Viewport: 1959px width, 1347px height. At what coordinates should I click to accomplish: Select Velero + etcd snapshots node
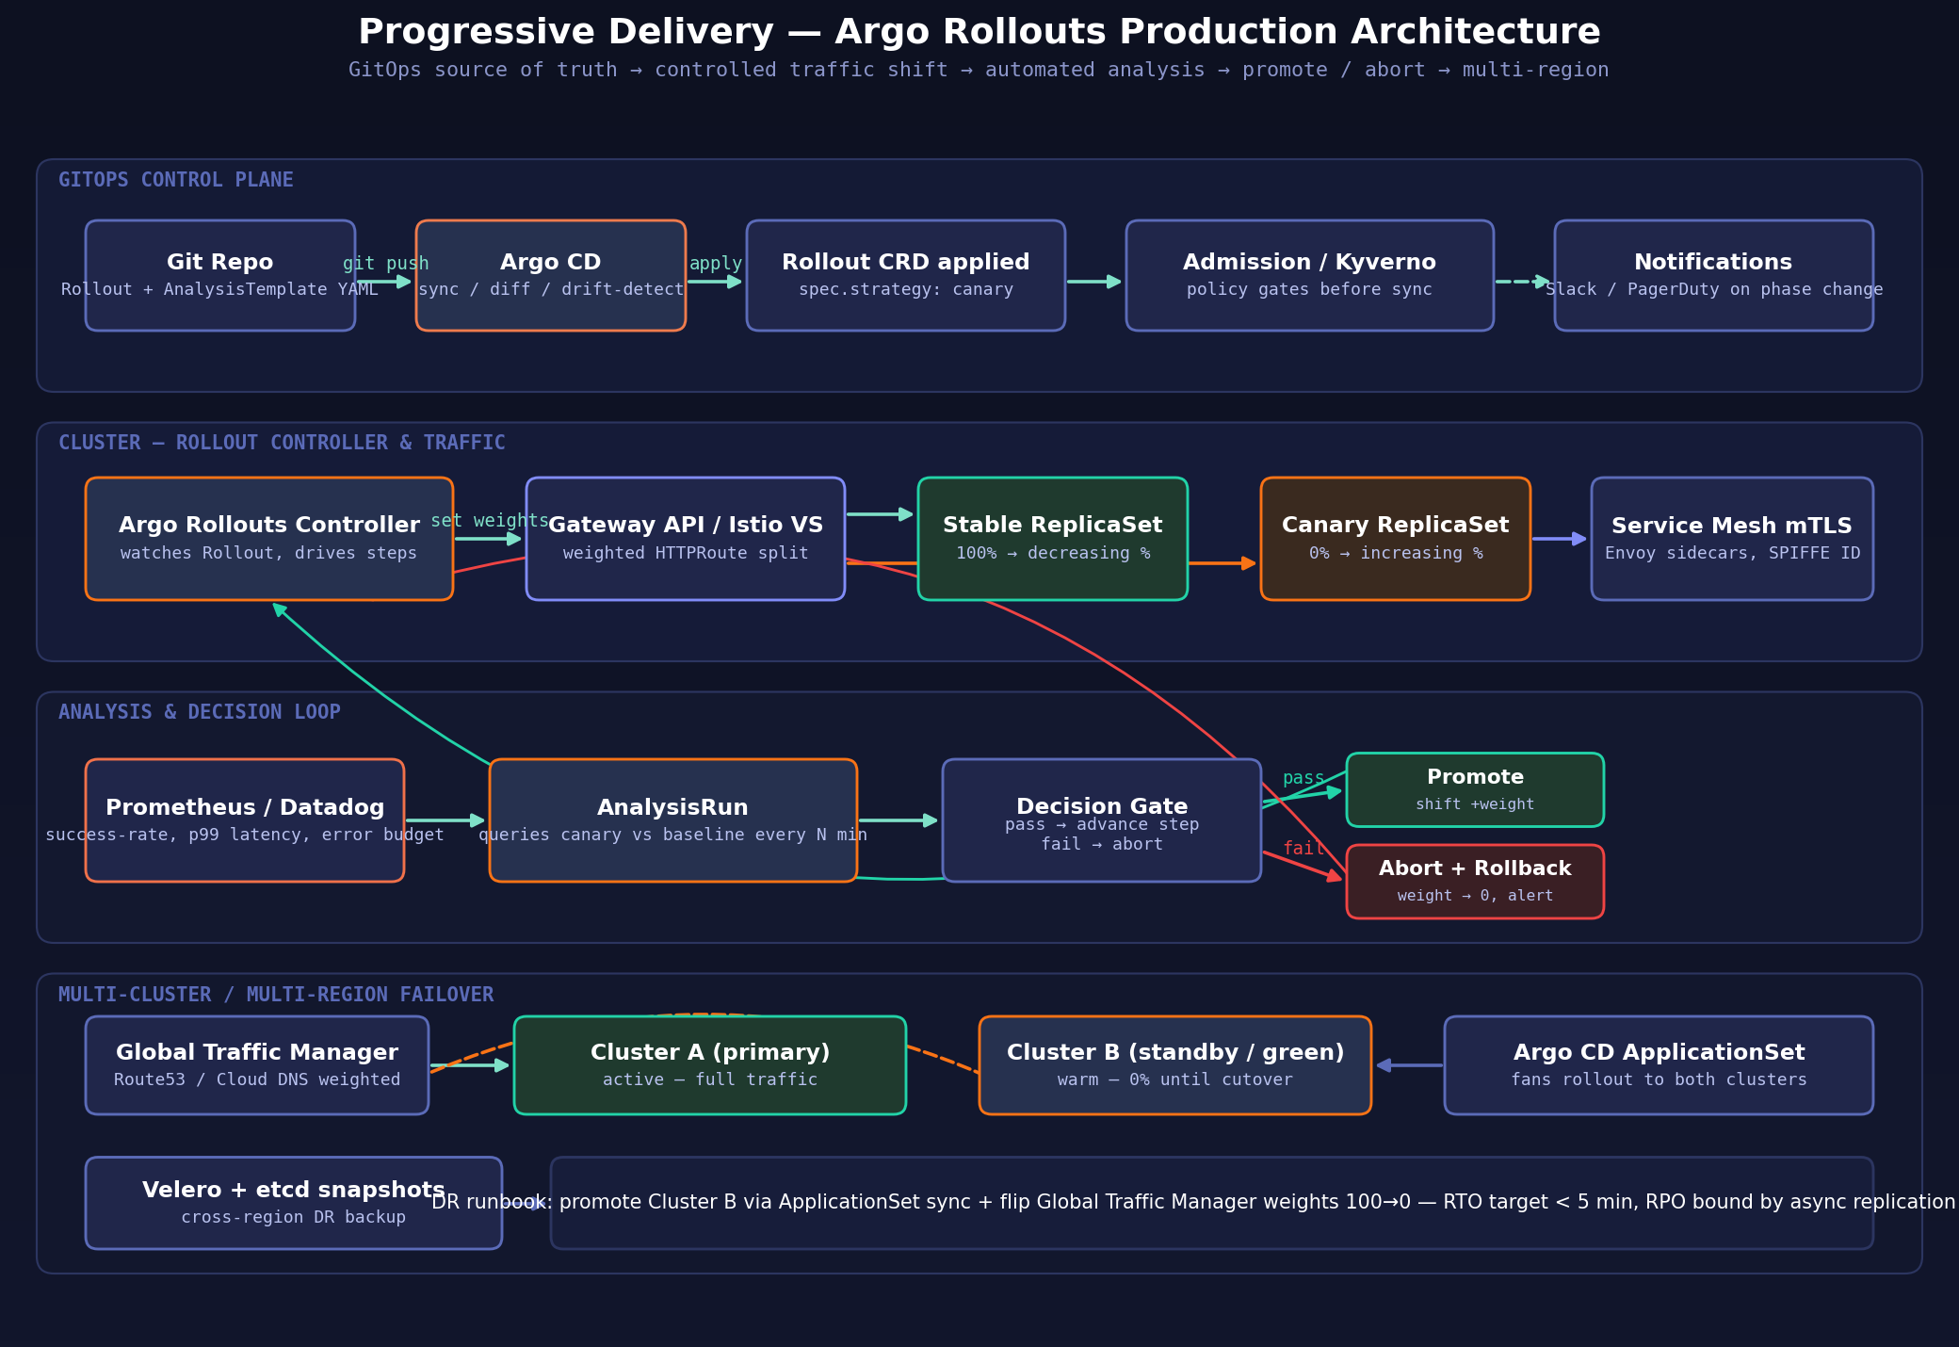(294, 1203)
